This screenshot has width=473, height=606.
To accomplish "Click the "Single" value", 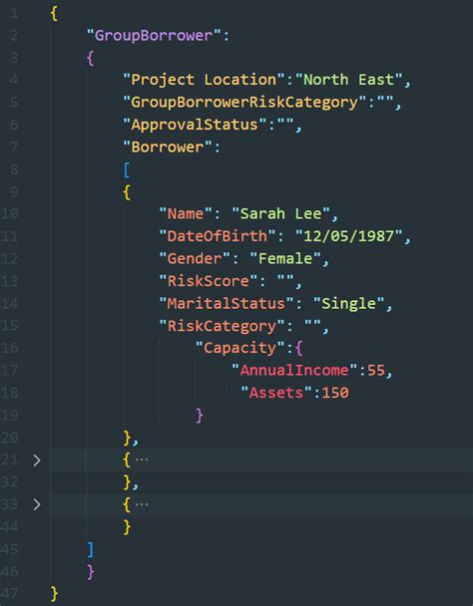I will tap(349, 303).
